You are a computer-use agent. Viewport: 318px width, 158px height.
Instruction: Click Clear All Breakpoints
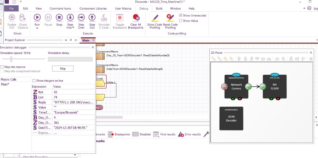[136, 21]
